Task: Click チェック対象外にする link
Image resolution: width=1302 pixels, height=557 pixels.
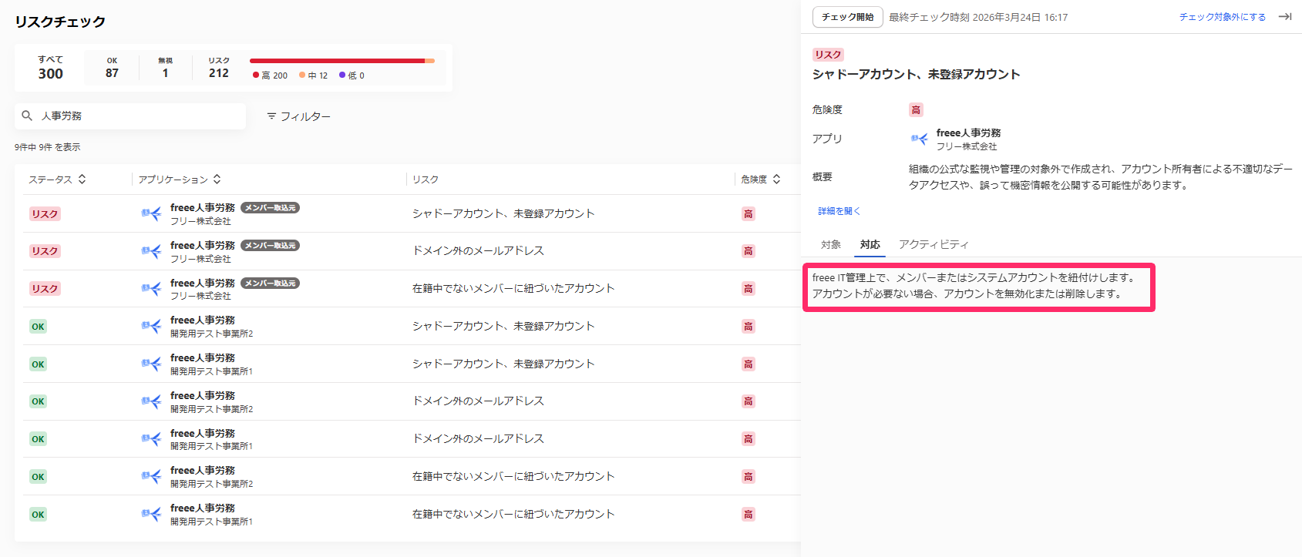Action: pos(1222,17)
